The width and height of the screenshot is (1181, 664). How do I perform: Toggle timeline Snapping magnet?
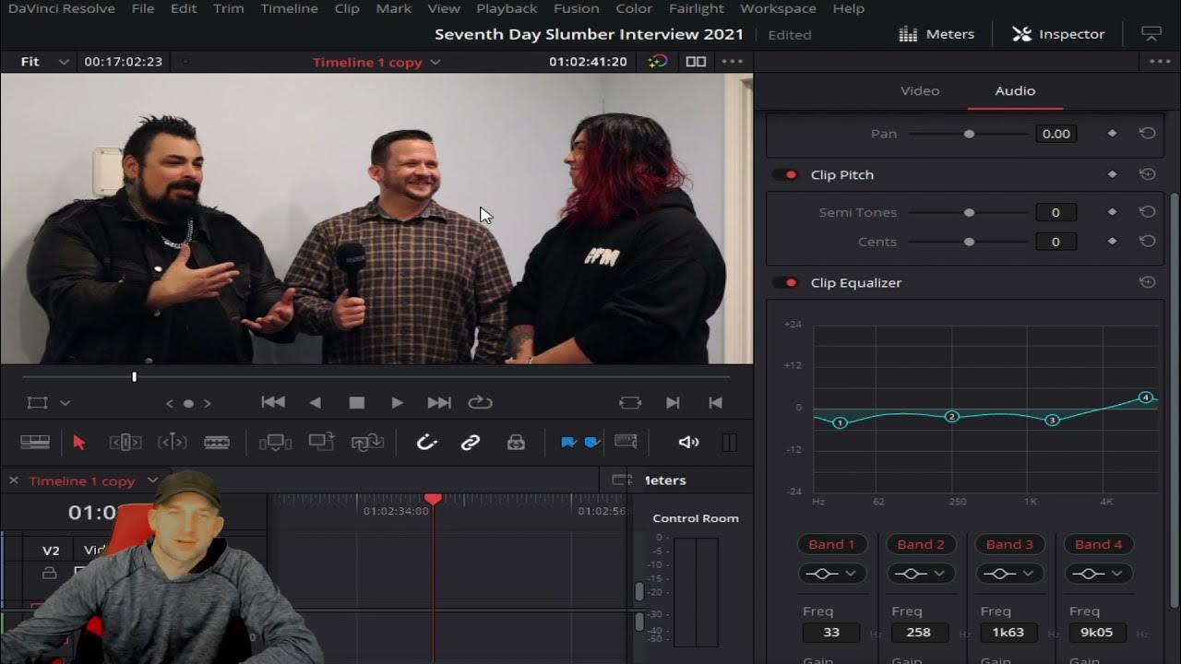[425, 443]
